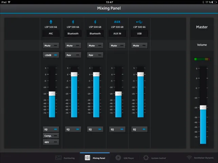Tap the Master volume fader handle
218x163 pixels.
(203, 108)
